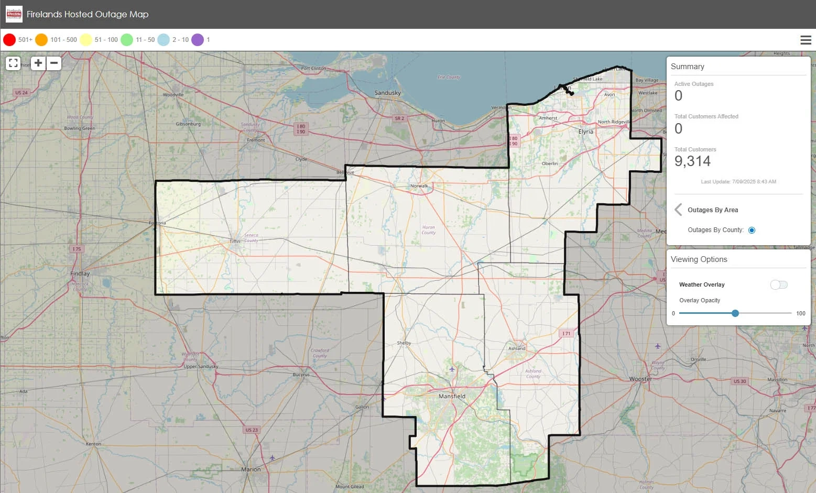The height and width of the screenshot is (493, 816).
Task: Select the yellow 51-100 legend circle
Action: pyautogui.click(x=85, y=39)
